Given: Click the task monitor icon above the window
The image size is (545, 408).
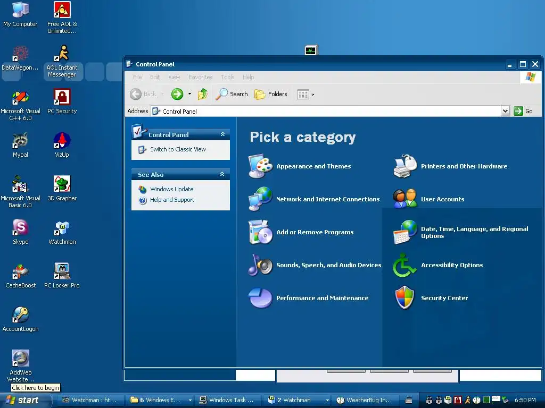Looking at the screenshot, I should click(x=311, y=50).
